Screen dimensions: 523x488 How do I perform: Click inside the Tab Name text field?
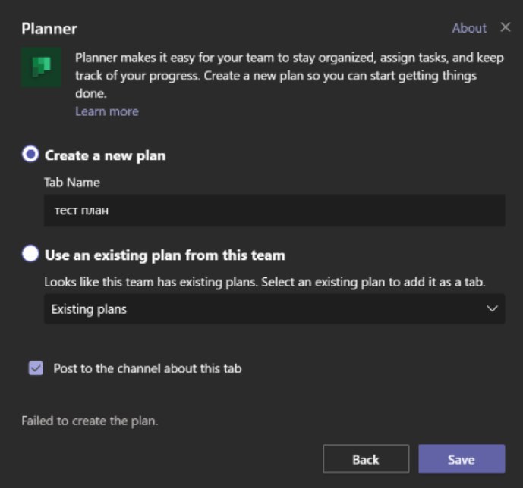click(274, 211)
